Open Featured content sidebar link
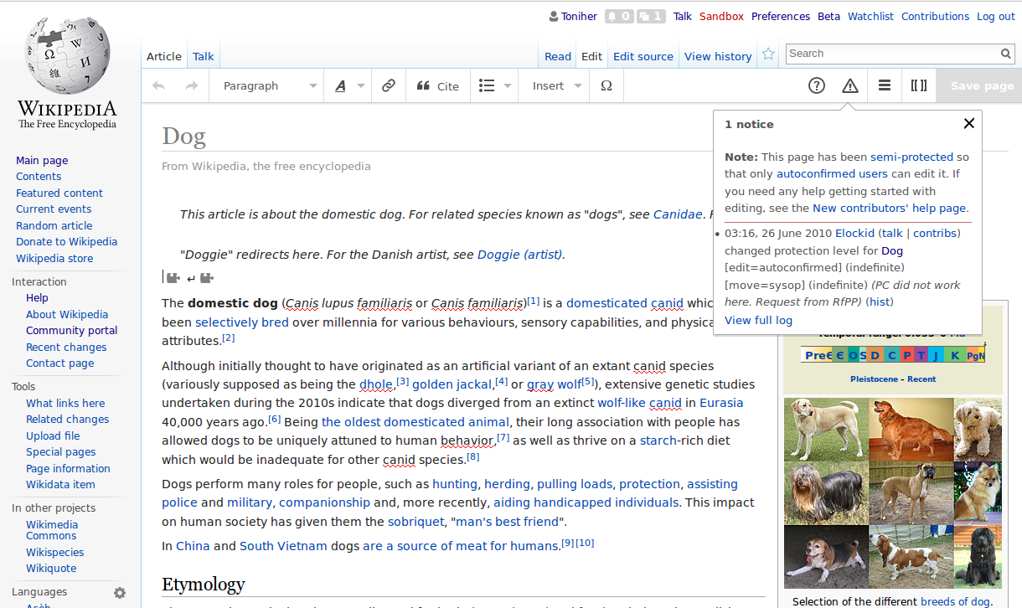 [59, 193]
